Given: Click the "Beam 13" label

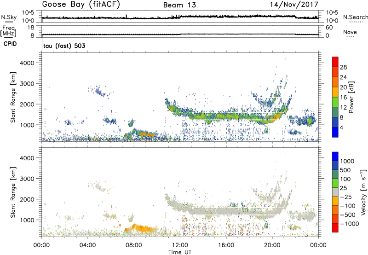Looking at the screenshot, I should [x=179, y=5].
